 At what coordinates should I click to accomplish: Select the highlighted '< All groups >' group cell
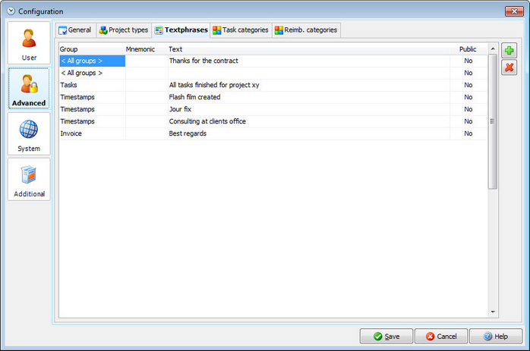click(92, 61)
